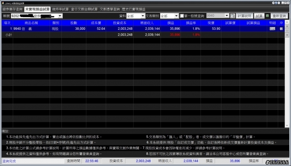The image size is (291, 166).
Task: Switch to 歷史已實現損益 tab
Action: pos(134,9)
